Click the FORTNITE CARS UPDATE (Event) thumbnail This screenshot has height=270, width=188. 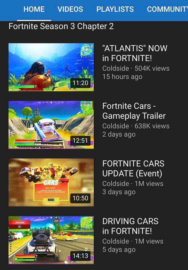click(x=51, y=182)
